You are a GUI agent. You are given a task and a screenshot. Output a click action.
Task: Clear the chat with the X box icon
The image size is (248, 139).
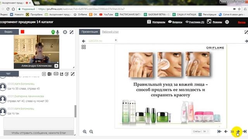pos(44,74)
